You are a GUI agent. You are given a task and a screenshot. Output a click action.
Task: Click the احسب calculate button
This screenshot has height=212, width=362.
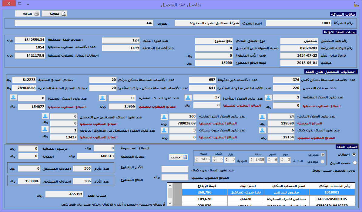[x=179, y=157]
